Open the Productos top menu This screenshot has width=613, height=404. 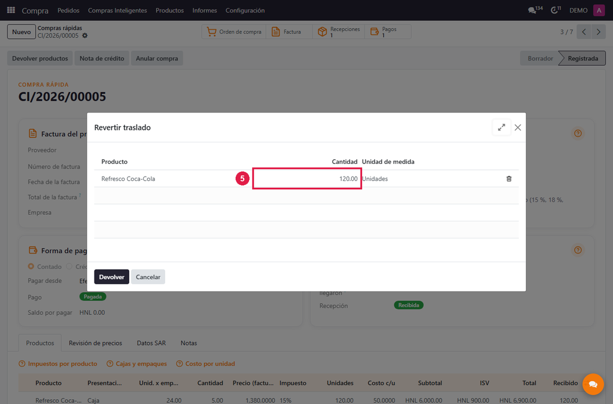169,11
